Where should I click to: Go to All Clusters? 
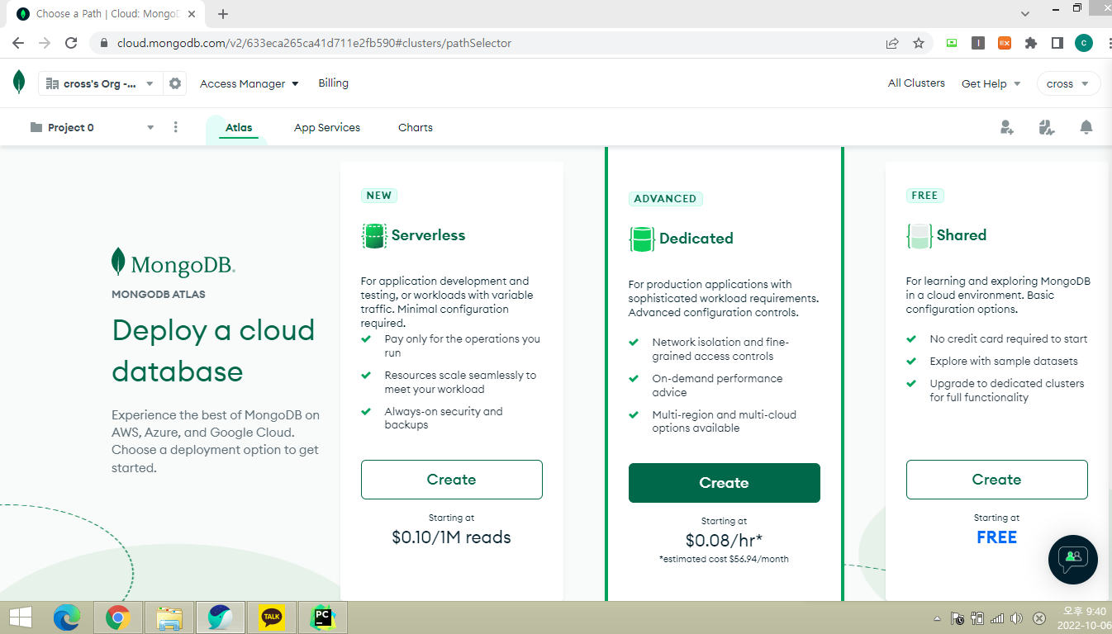tap(916, 83)
